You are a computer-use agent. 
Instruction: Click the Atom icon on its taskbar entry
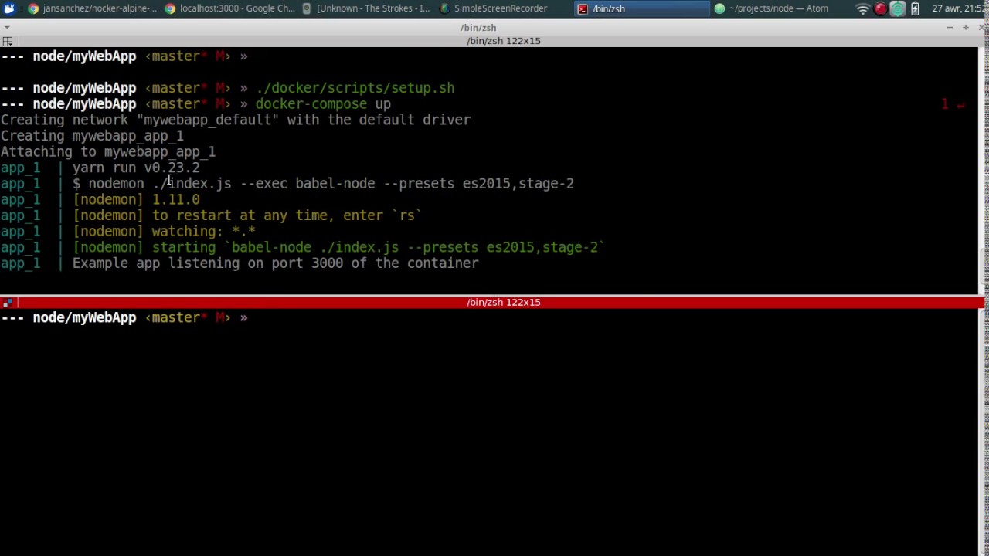719,8
